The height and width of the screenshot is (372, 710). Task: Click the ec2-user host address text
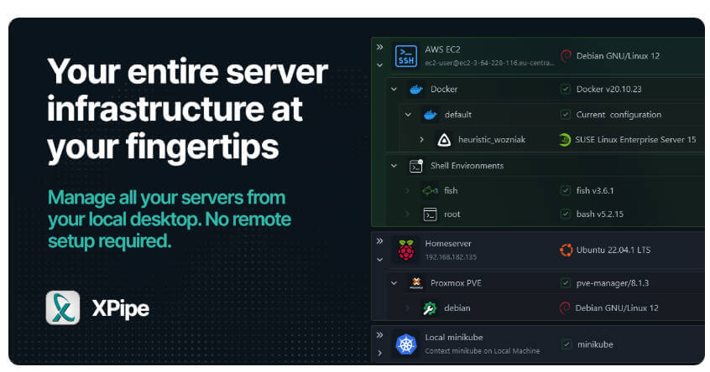pos(489,64)
